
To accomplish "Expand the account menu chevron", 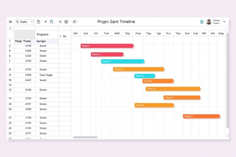I will 224,22.
